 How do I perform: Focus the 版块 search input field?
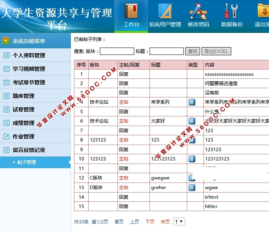point(117,51)
